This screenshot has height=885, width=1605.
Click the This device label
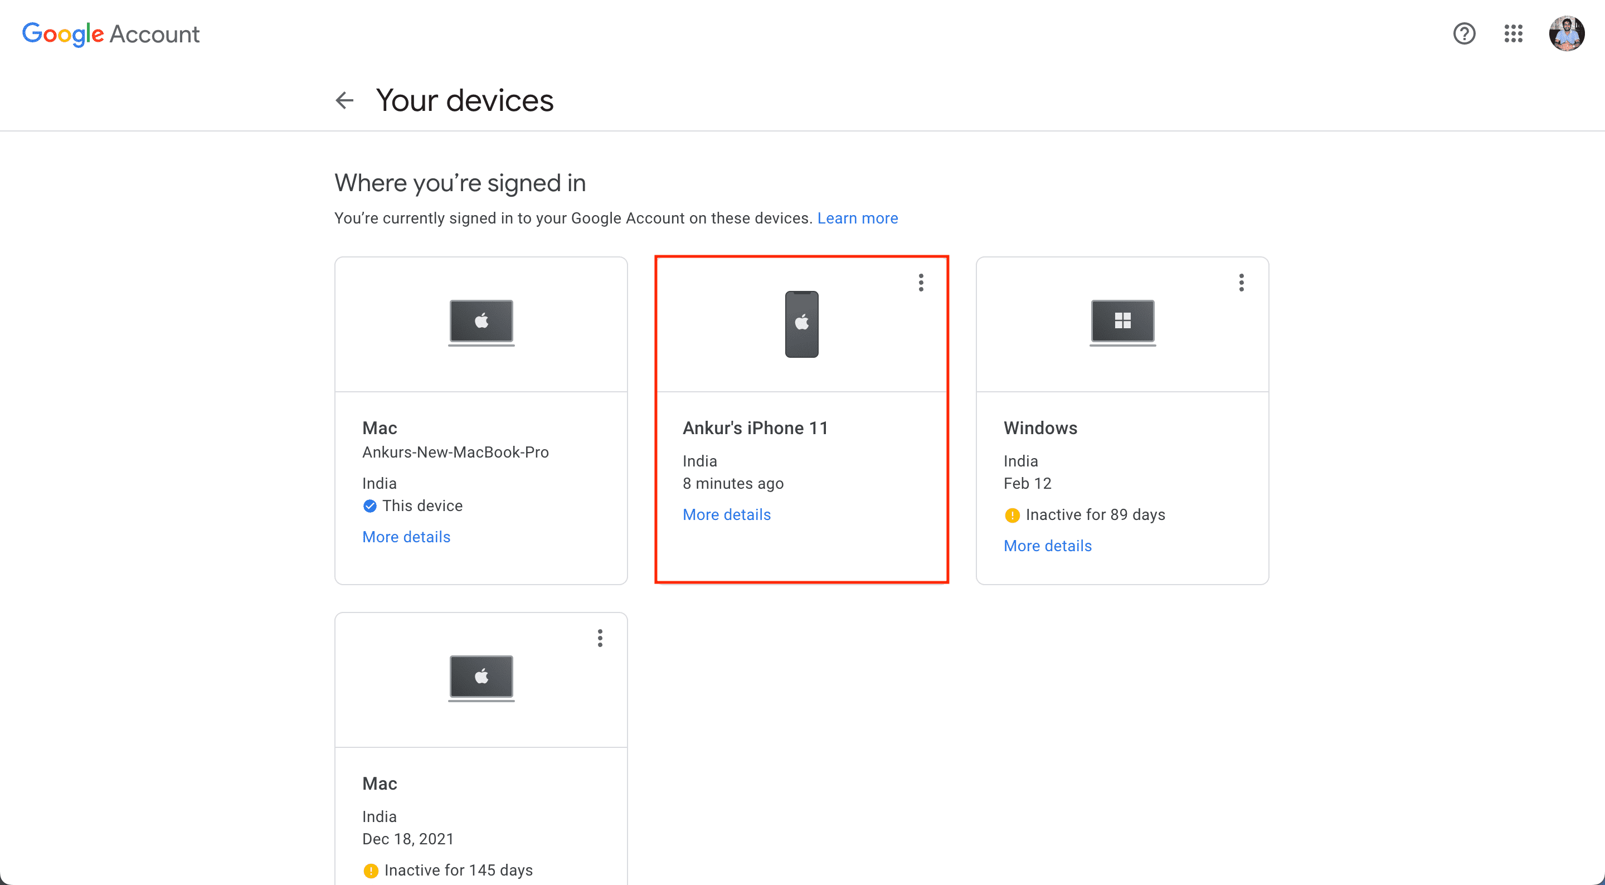(422, 505)
